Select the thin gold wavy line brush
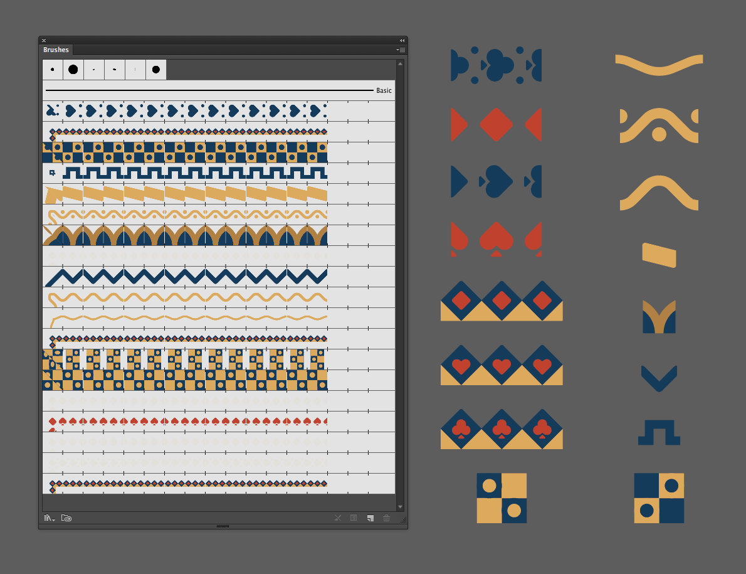Image resolution: width=746 pixels, height=574 pixels. [219, 318]
